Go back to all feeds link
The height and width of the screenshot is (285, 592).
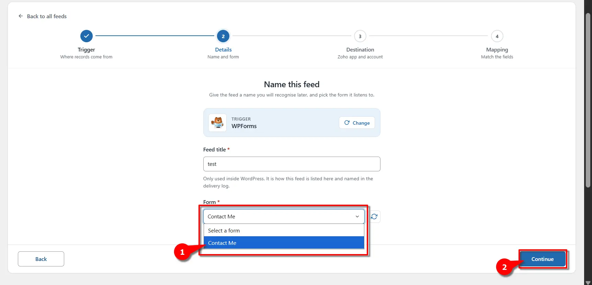tap(43, 16)
